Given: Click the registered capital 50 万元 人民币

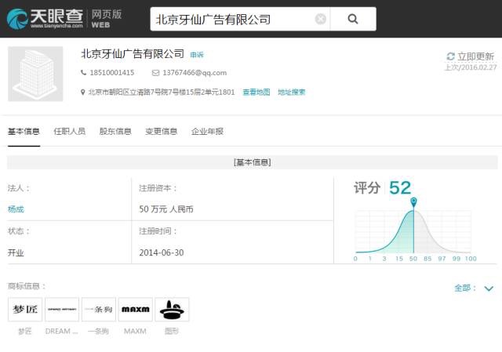Looking at the screenshot, I should coord(166,209).
